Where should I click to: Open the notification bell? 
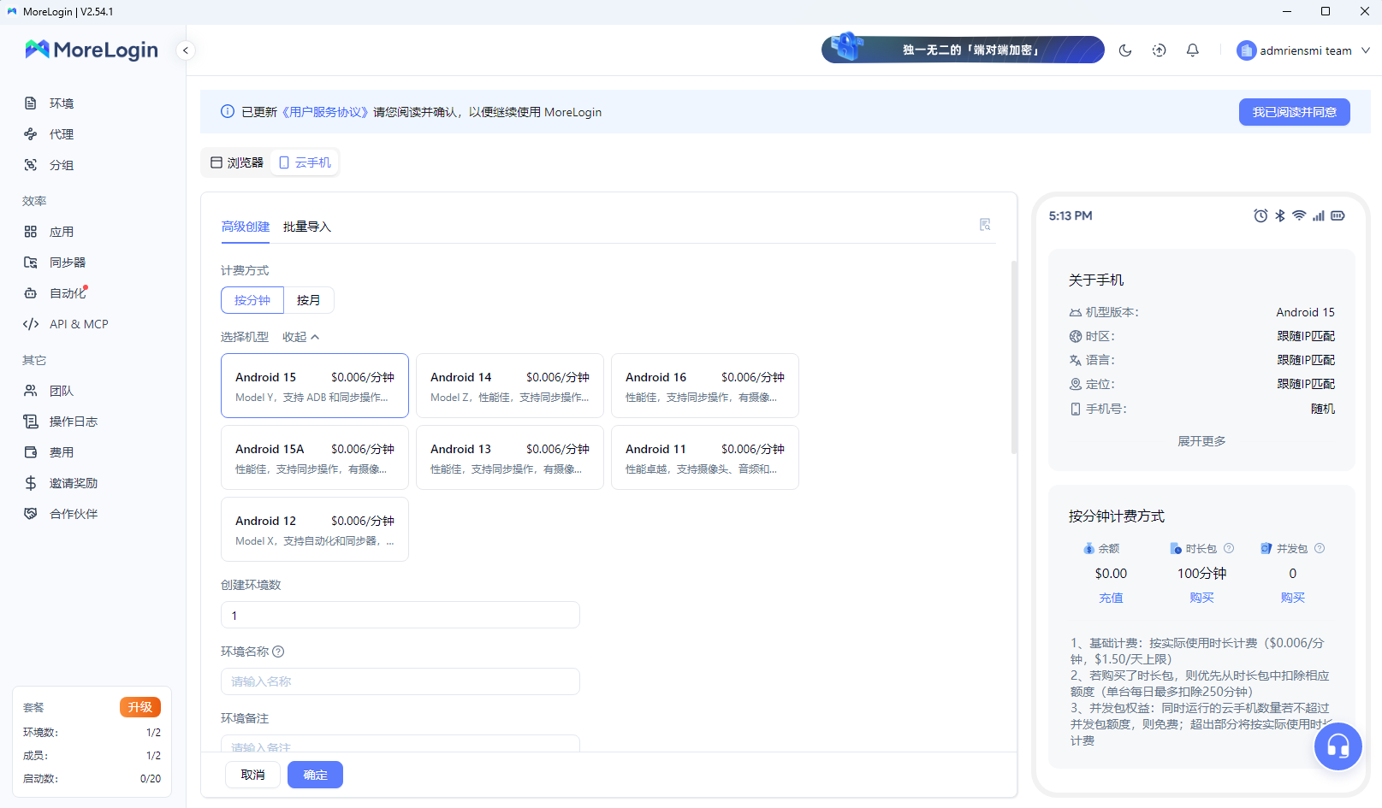point(1192,50)
